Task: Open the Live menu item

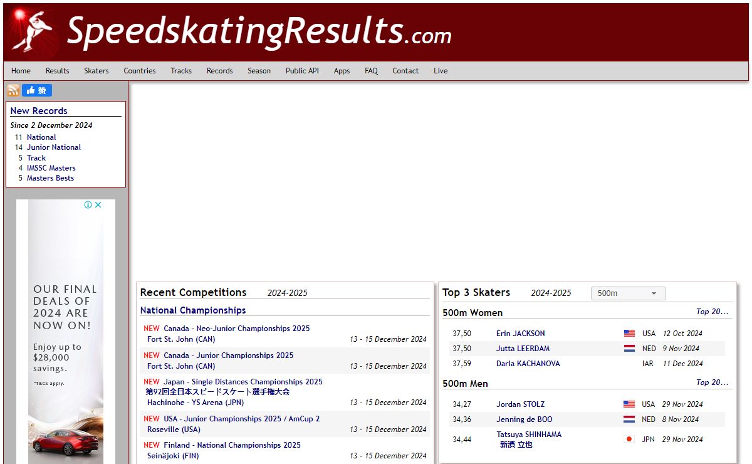Action: click(441, 71)
